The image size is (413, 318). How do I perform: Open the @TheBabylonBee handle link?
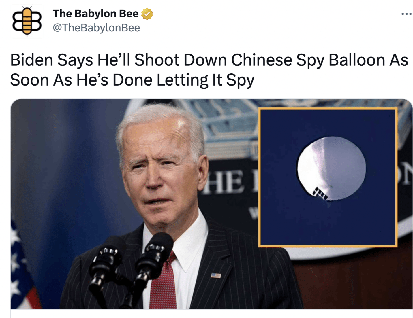(x=96, y=28)
